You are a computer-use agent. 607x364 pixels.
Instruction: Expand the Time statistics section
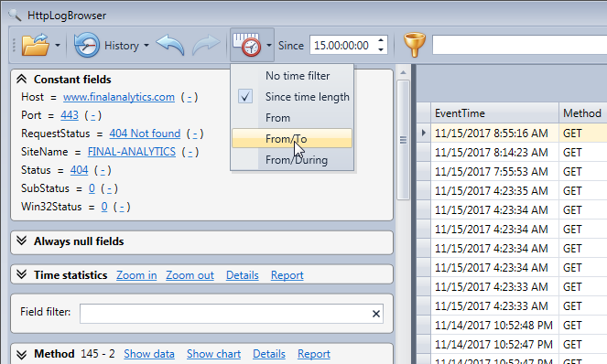point(22,274)
